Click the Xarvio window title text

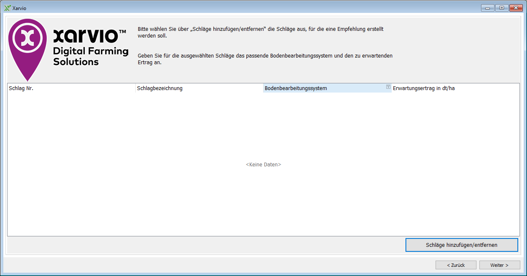pyautogui.click(x=20, y=8)
